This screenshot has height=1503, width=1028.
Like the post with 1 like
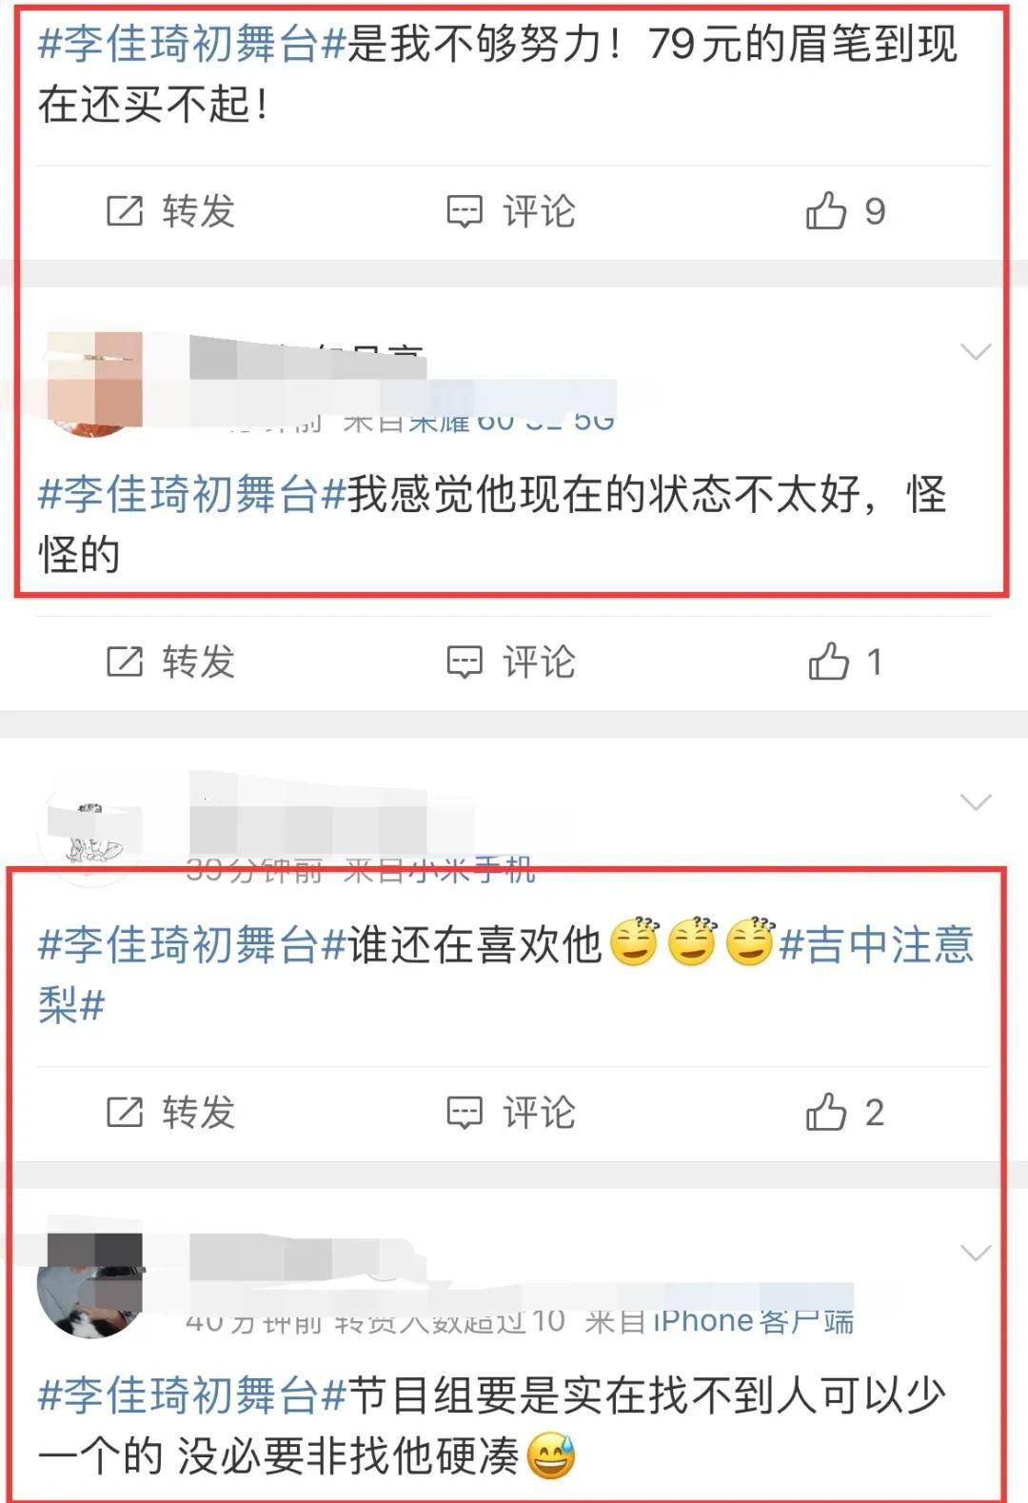point(844,661)
